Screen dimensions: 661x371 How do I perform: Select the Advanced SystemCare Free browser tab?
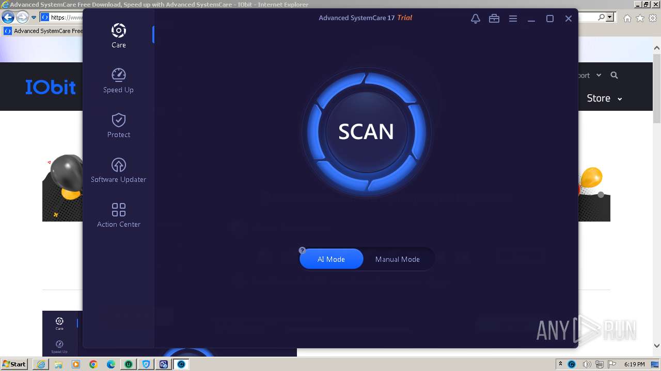[43, 31]
